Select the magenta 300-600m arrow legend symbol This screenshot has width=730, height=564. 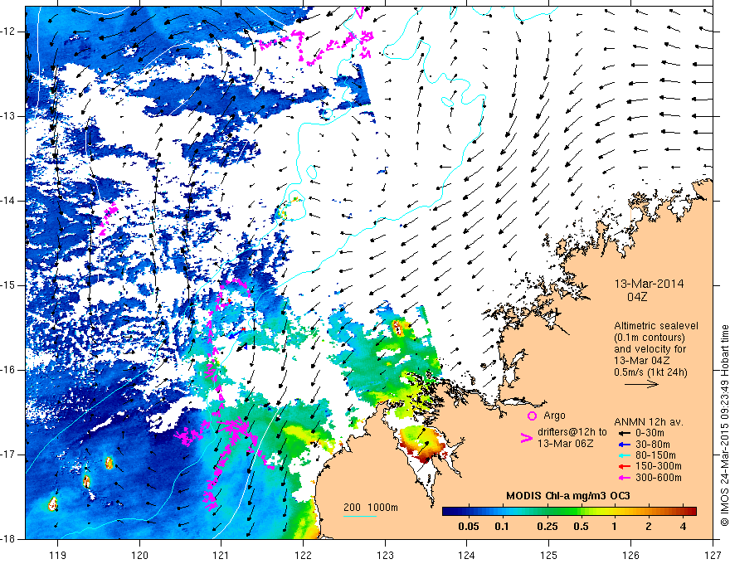[623, 478]
